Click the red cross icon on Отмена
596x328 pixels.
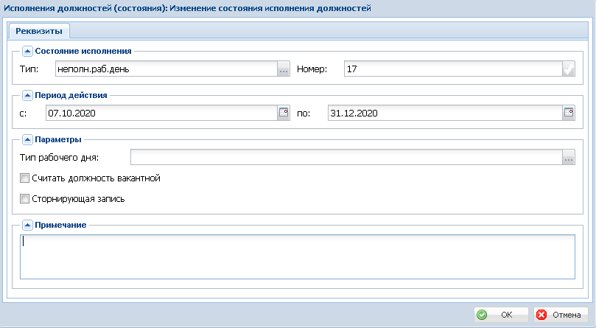[x=541, y=315]
